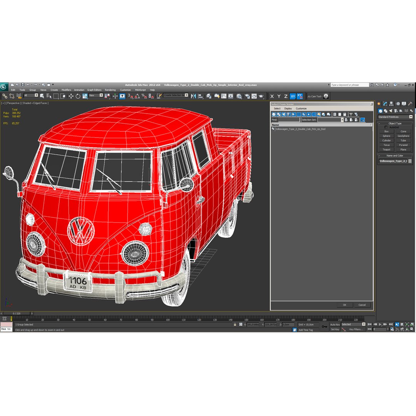Viewport: 416px width, 416px height.
Task: Toggle Display Lights filter in dialog
Action: coord(284,114)
